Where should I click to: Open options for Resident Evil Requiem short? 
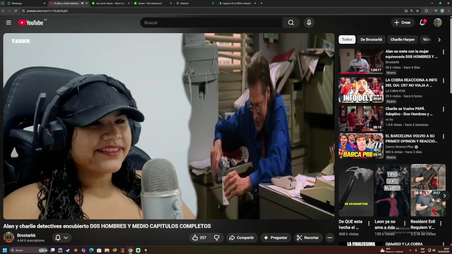pyautogui.click(x=441, y=223)
